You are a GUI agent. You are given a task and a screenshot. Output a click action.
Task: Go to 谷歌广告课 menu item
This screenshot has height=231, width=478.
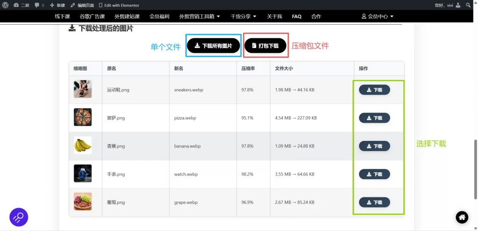(92, 16)
